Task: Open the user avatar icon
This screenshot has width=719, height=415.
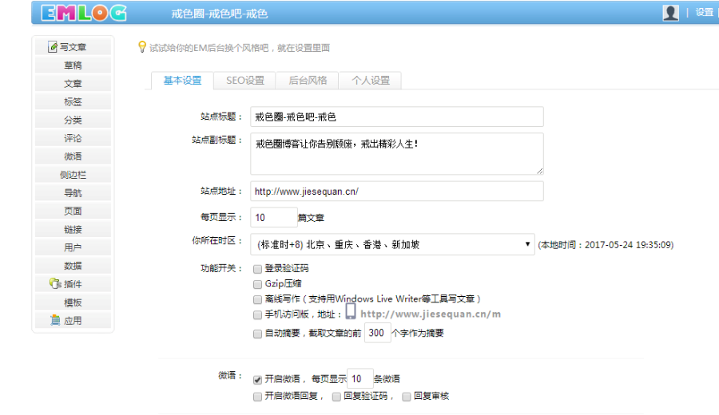Action: click(670, 13)
